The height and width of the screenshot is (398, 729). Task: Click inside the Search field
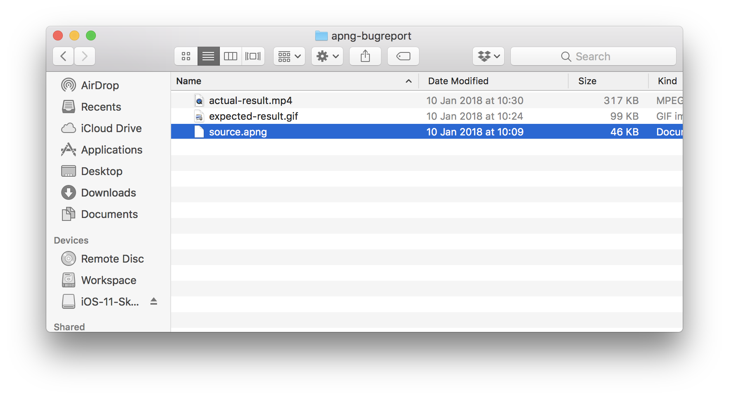click(593, 56)
